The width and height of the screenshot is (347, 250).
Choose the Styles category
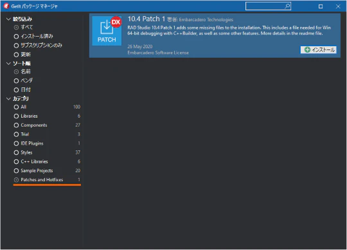(x=47, y=152)
